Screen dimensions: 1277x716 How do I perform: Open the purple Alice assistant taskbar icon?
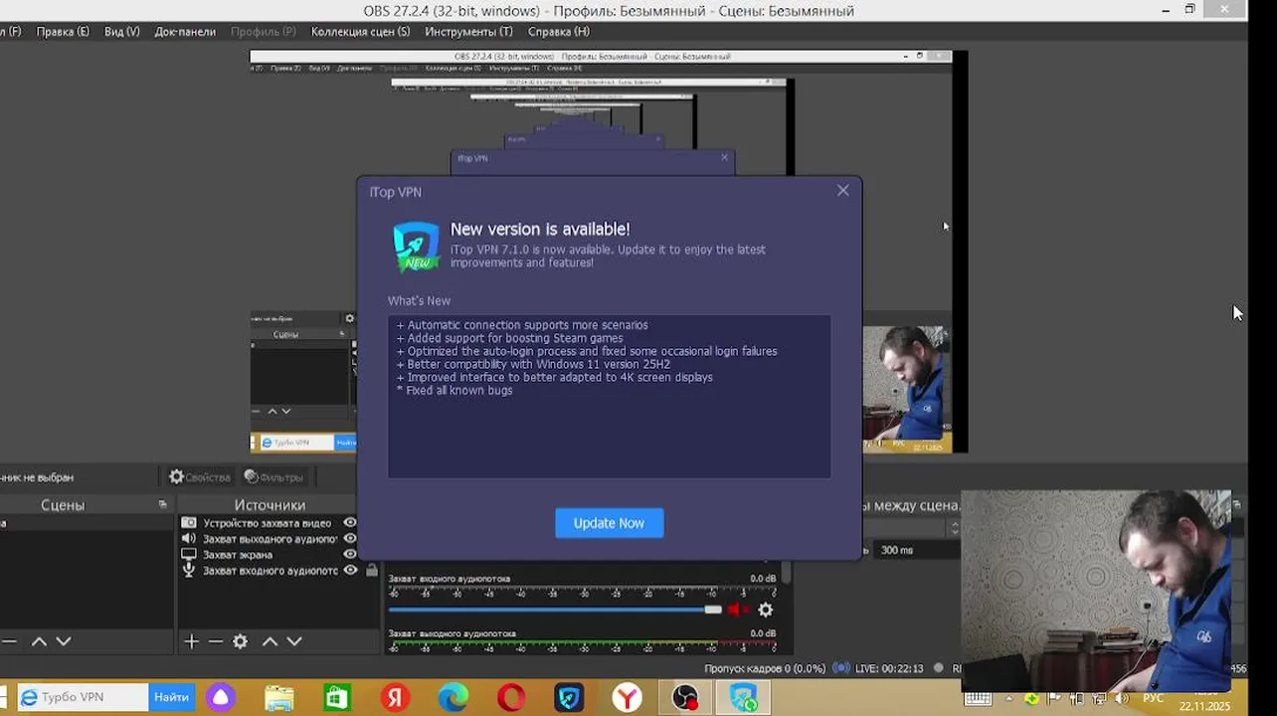[x=221, y=698]
